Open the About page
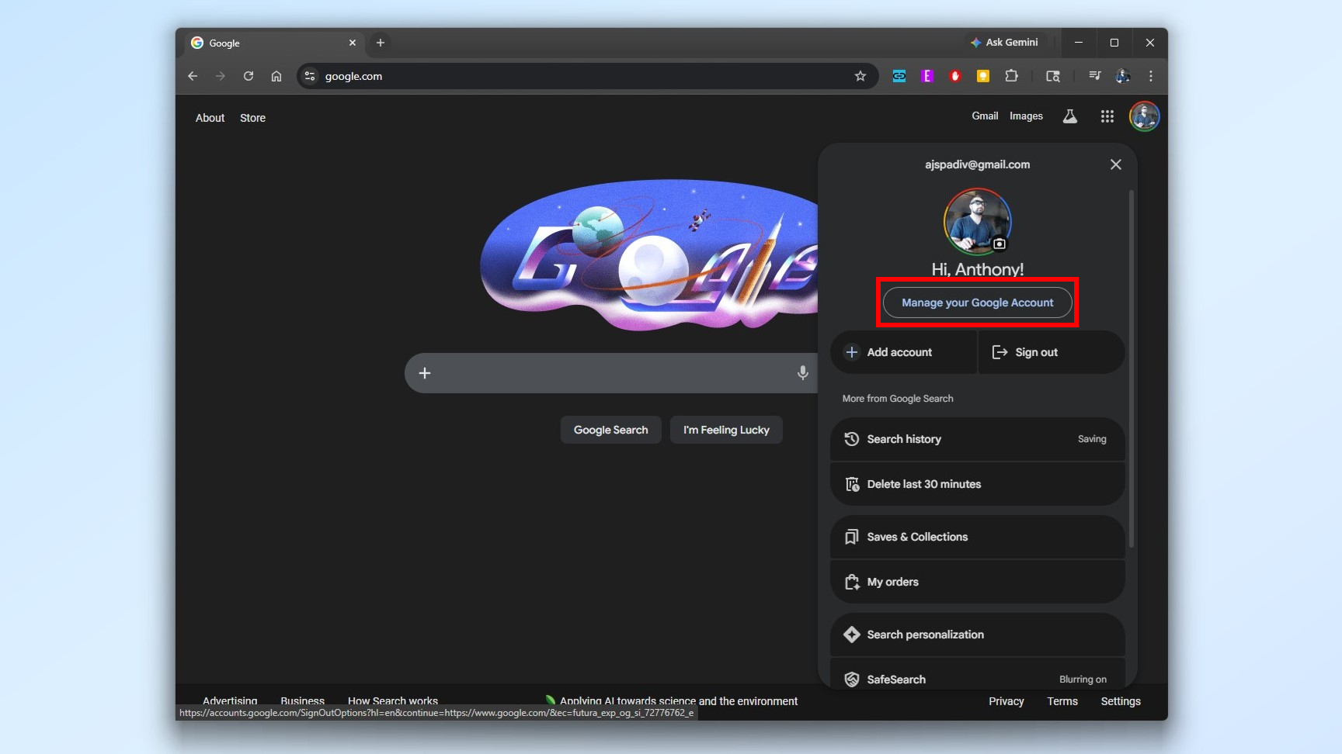Image resolution: width=1342 pixels, height=754 pixels. [x=210, y=117]
